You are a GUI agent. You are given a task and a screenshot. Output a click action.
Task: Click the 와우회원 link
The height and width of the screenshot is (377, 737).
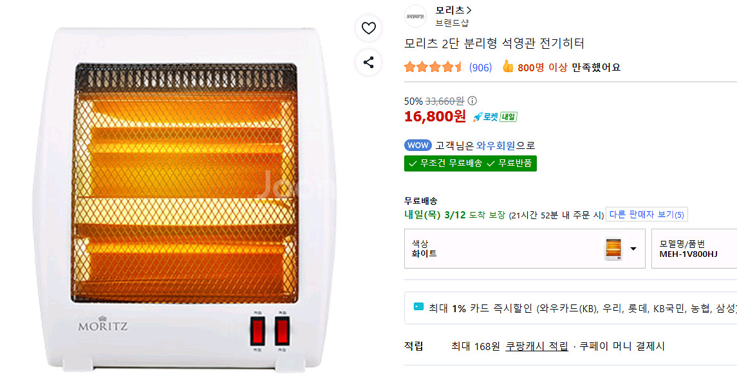coord(496,146)
